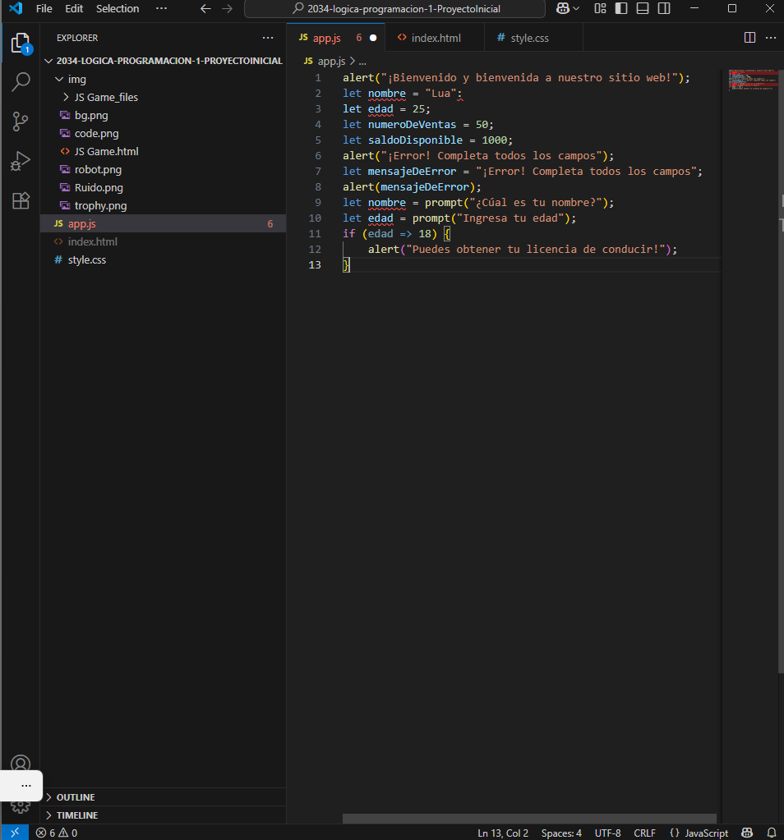Screen dimensions: 784x840
Task: Open the errors and warnings count in status bar
Action: (x=57, y=833)
